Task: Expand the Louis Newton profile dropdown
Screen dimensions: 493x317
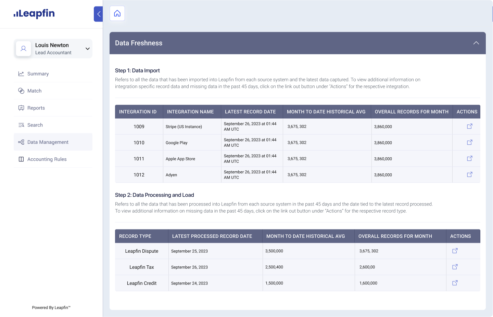Action: coord(87,49)
